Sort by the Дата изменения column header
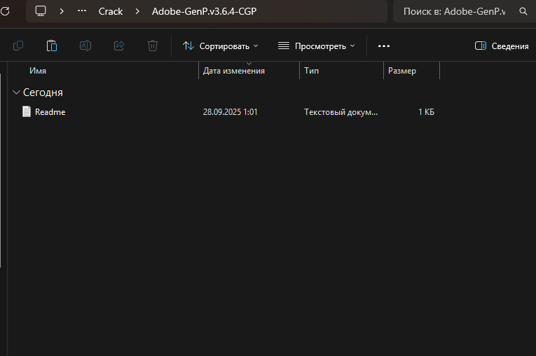Image resolution: width=536 pixels, height=356 pixels. click(x=233, y=71)
